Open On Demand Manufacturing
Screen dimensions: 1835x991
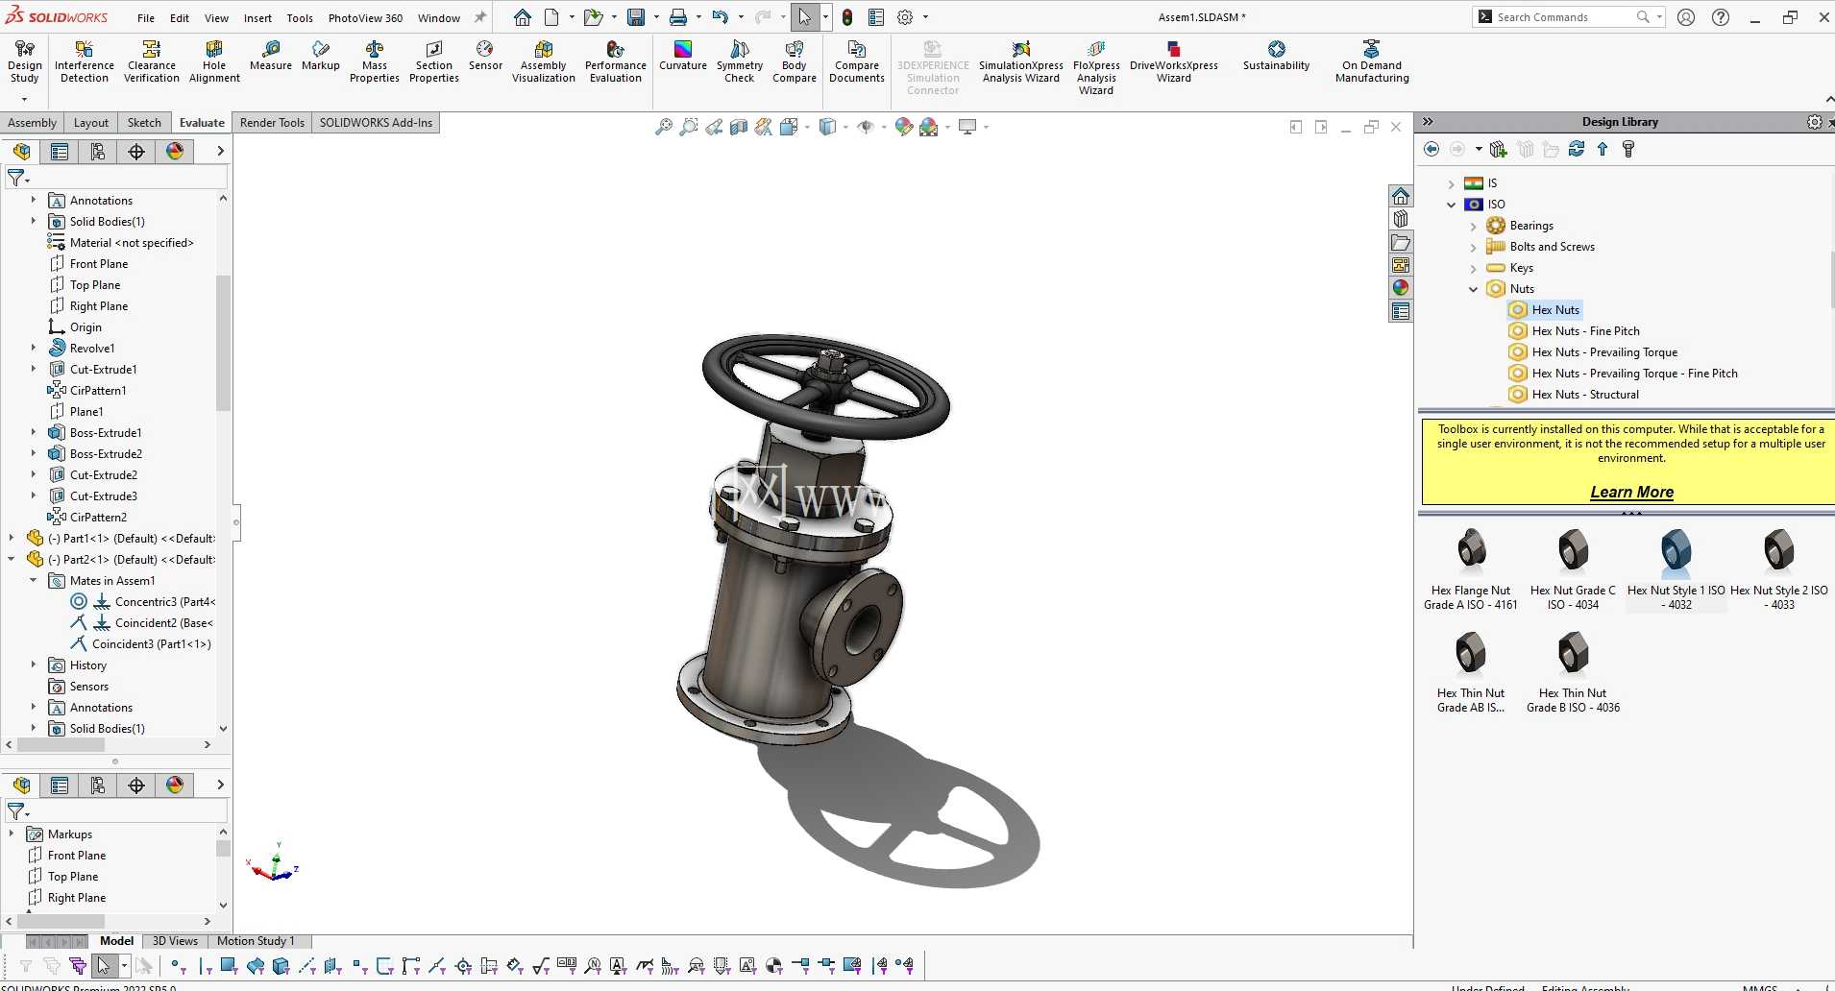pyautogui.click(x=1372, y=61)
